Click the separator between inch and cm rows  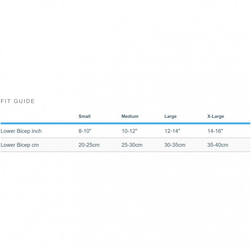[x=125, y=138]
